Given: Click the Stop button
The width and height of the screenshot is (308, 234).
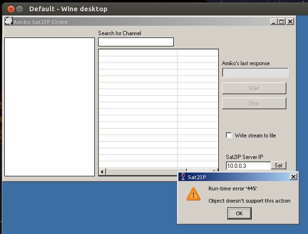Looking at the screenshot, I should [x=254, y=103].
